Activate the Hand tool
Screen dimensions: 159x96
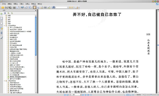(34, 7)
